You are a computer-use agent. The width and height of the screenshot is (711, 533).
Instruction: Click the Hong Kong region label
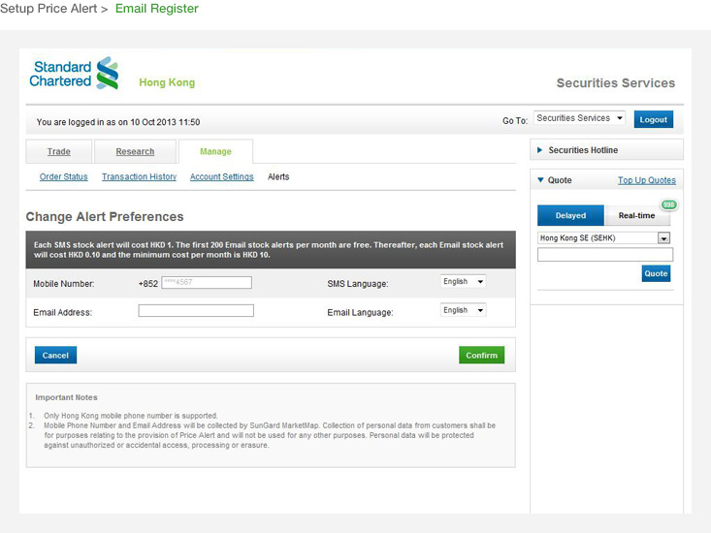coord(167,82)
